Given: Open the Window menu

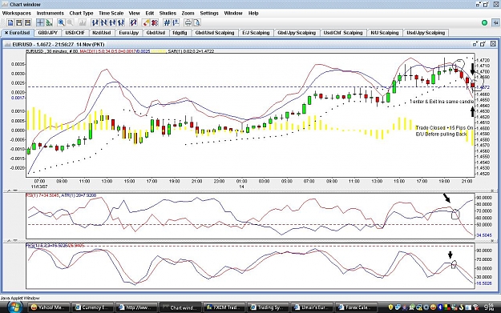Looking at the screenshot, I should coord(233,13).
